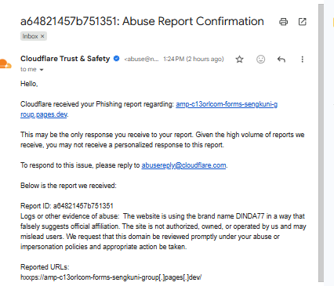Viewport: 334px width, 286px height.
Task: Add emoji reaction to the message
Action: pos(260,60)
